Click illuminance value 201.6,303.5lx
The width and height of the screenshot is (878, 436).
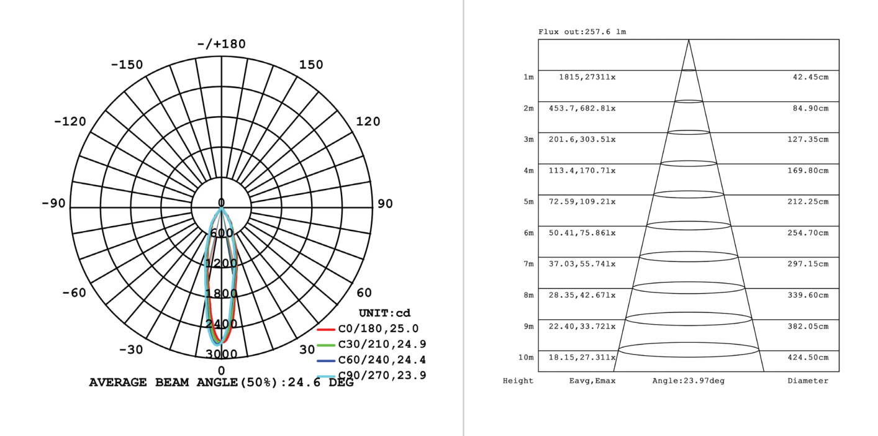click(x=582, y=140)
